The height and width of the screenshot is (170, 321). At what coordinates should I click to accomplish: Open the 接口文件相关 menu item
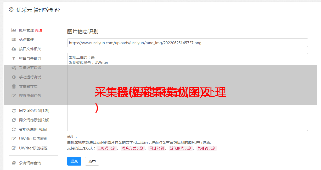pos(30,49)
